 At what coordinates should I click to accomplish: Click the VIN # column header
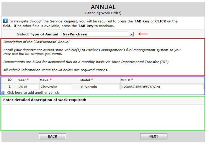point(126,80)
